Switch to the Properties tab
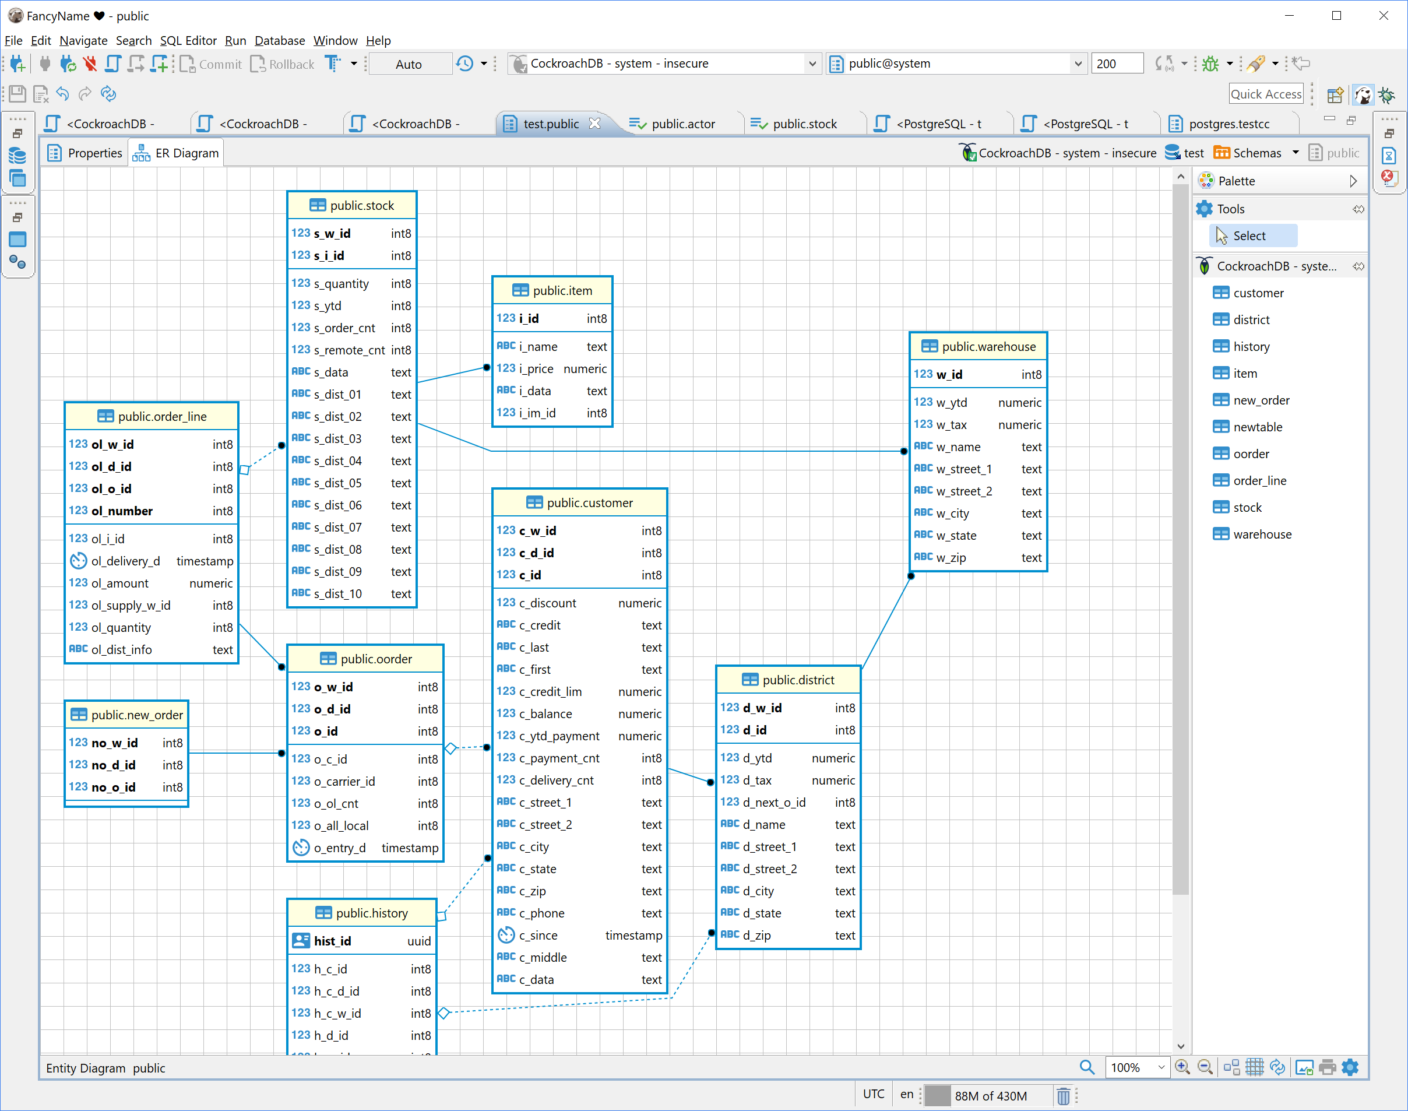Image resolution: width=1408 pixels, height=1111 pixels. [94, 152]
